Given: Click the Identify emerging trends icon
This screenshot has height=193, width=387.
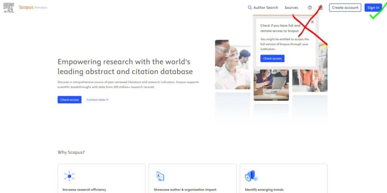Looking at the screenshot, I should tap(251, 176).
